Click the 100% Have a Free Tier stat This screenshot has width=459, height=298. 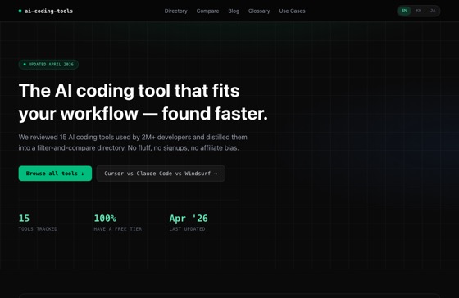coord(118,223)
